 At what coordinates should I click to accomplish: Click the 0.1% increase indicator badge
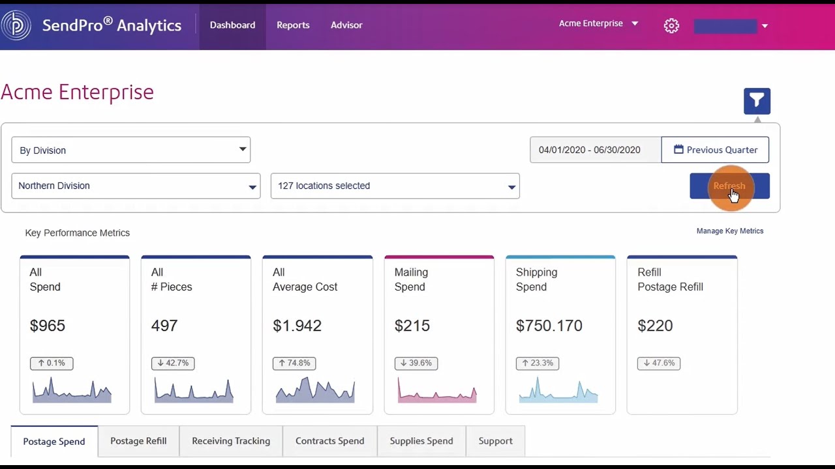coord(52,363)
